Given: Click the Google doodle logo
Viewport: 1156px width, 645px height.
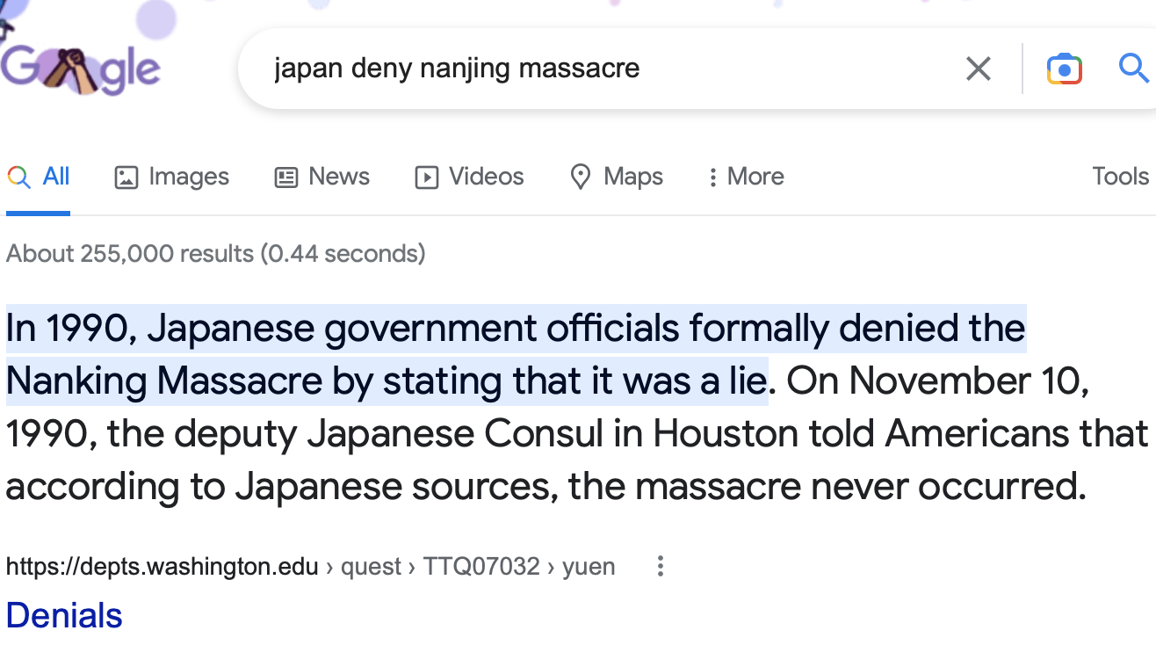Looking at the screenshot, I should coord(79,69).
